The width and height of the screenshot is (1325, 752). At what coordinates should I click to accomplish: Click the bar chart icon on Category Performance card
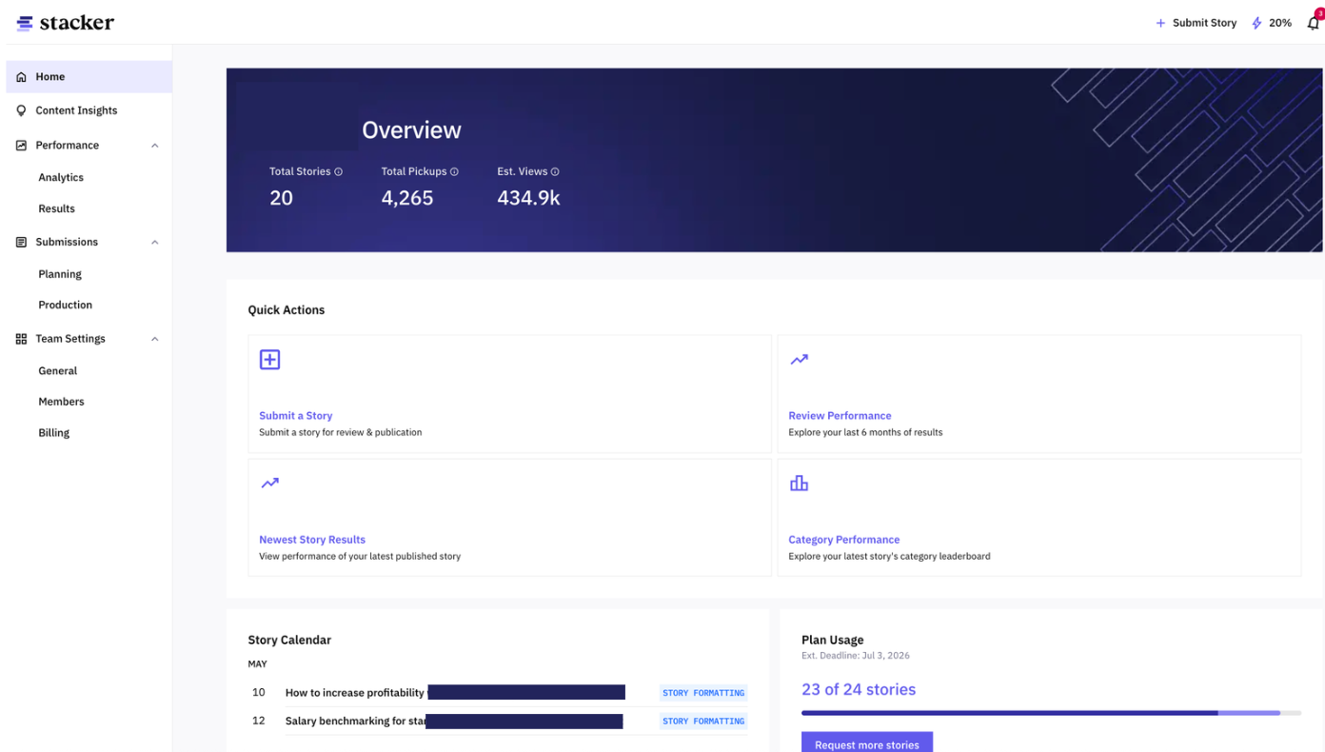pyautogui.click(x=799, y=484)
